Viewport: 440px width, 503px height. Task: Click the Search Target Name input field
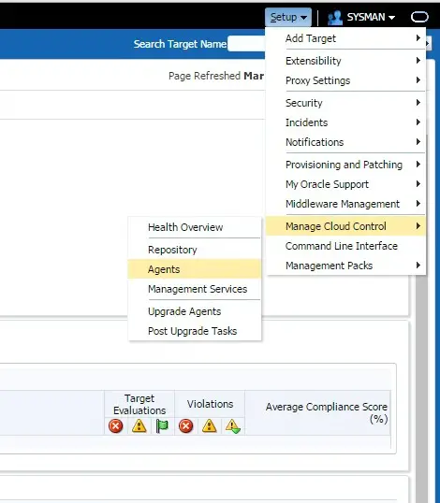[x=246, y=44]
